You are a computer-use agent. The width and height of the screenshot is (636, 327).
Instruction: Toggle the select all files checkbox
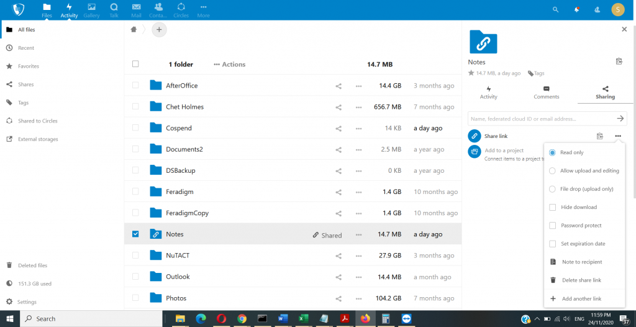point(135,64)
